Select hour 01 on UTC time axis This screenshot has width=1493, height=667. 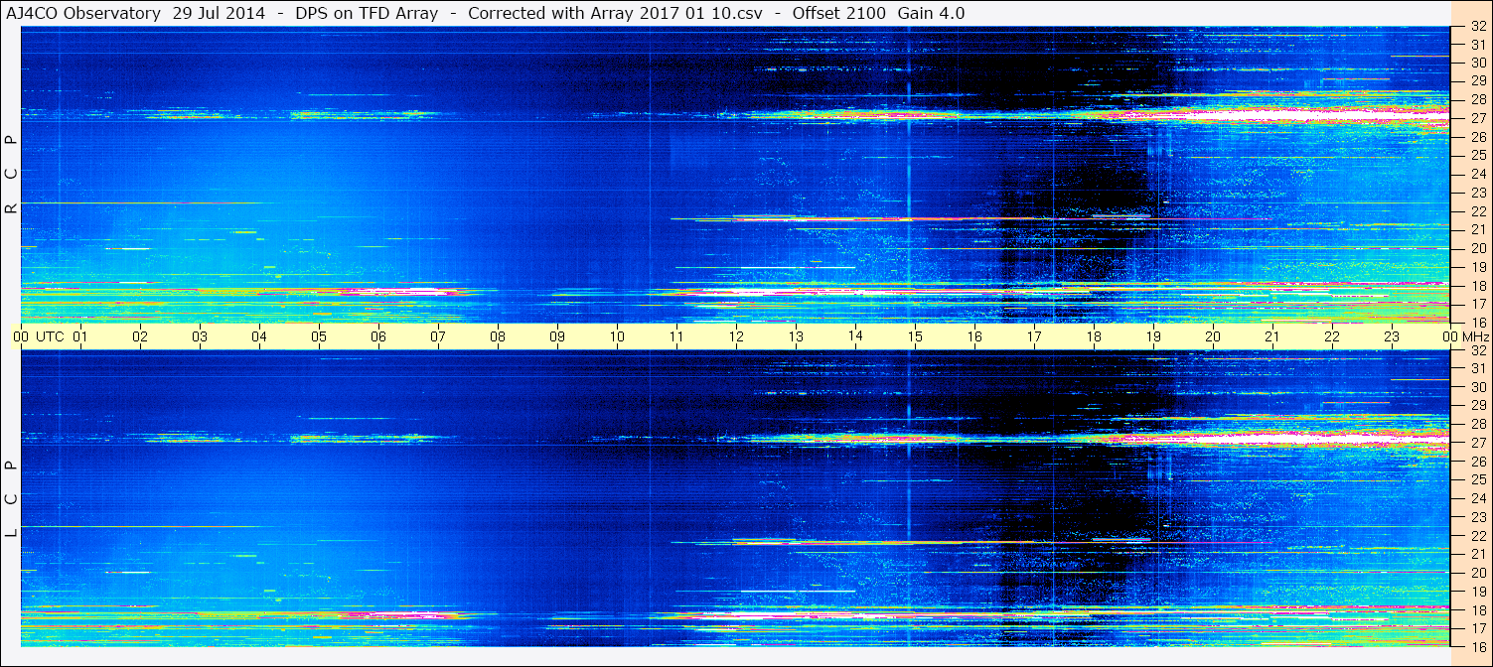(80, 336)
